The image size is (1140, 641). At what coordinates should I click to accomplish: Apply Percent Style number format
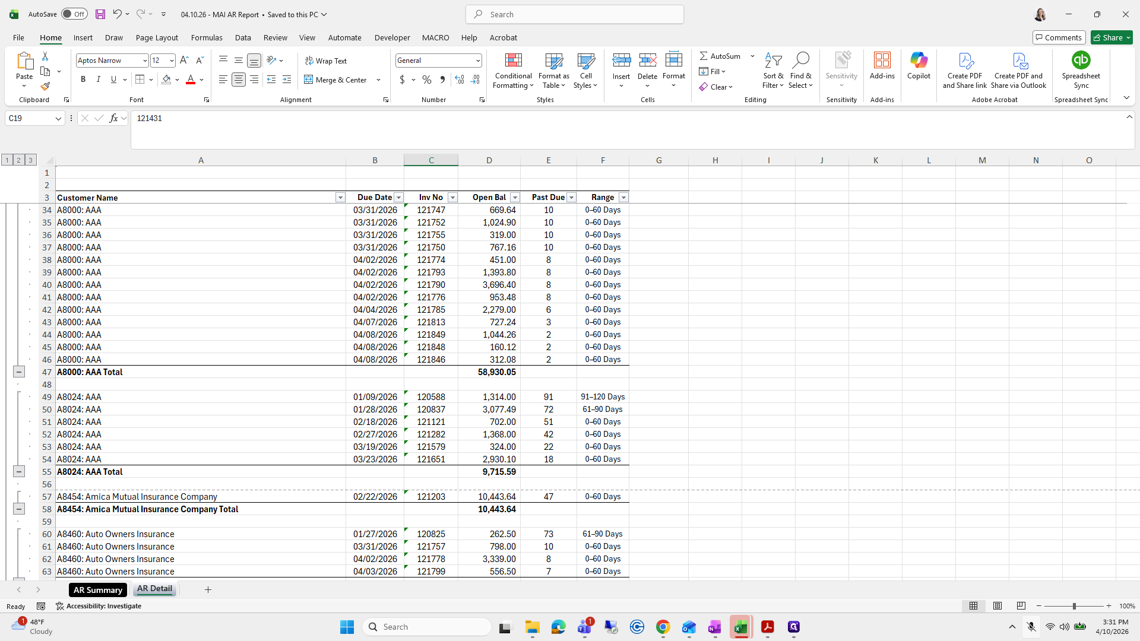click(x=426, y=80)
